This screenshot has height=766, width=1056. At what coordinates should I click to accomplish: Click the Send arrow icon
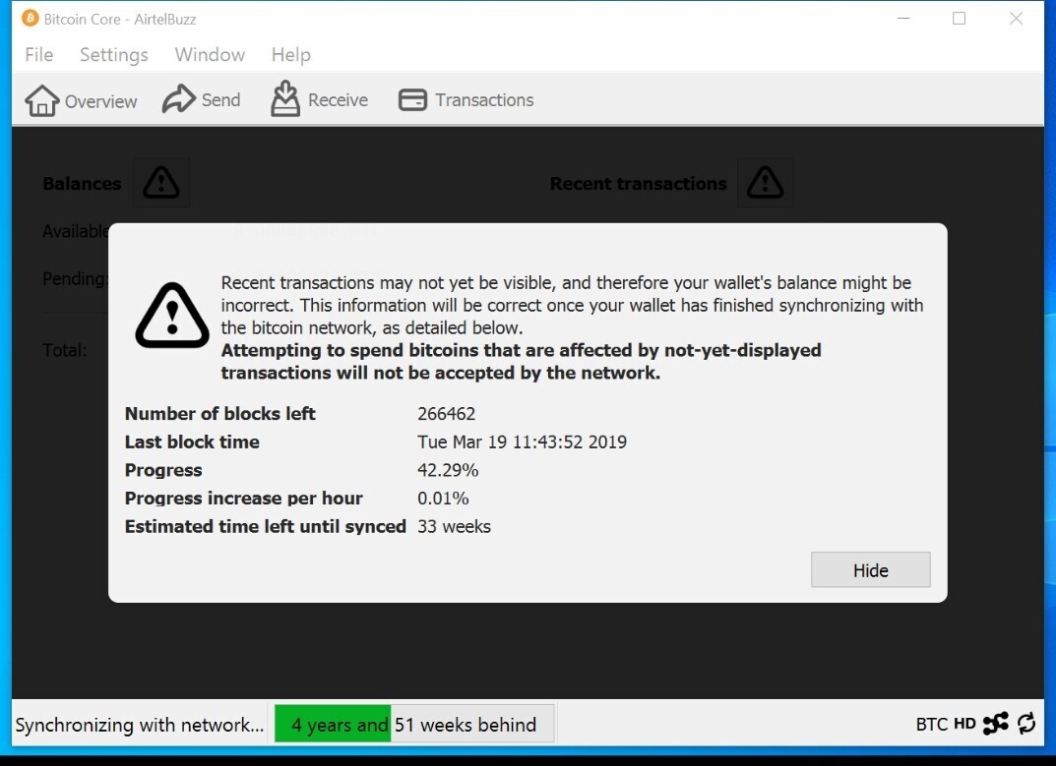[178, 99]
